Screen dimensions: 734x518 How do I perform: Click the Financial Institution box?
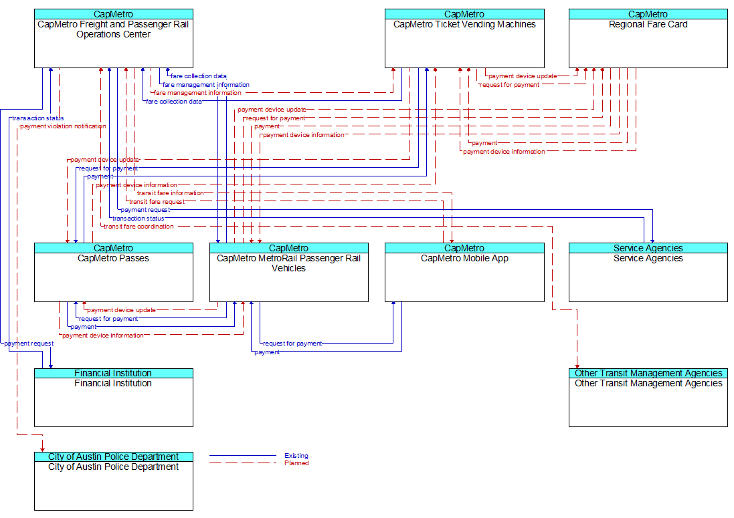113,398
